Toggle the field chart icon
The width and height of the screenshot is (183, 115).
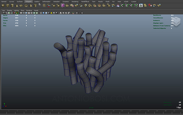[31, 13]
